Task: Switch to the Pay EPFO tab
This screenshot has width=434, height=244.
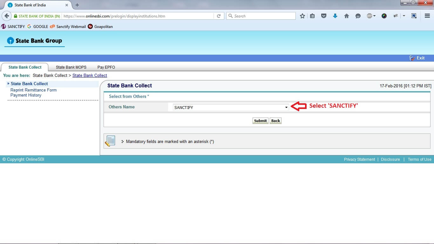Action: (x=106, y=67)
